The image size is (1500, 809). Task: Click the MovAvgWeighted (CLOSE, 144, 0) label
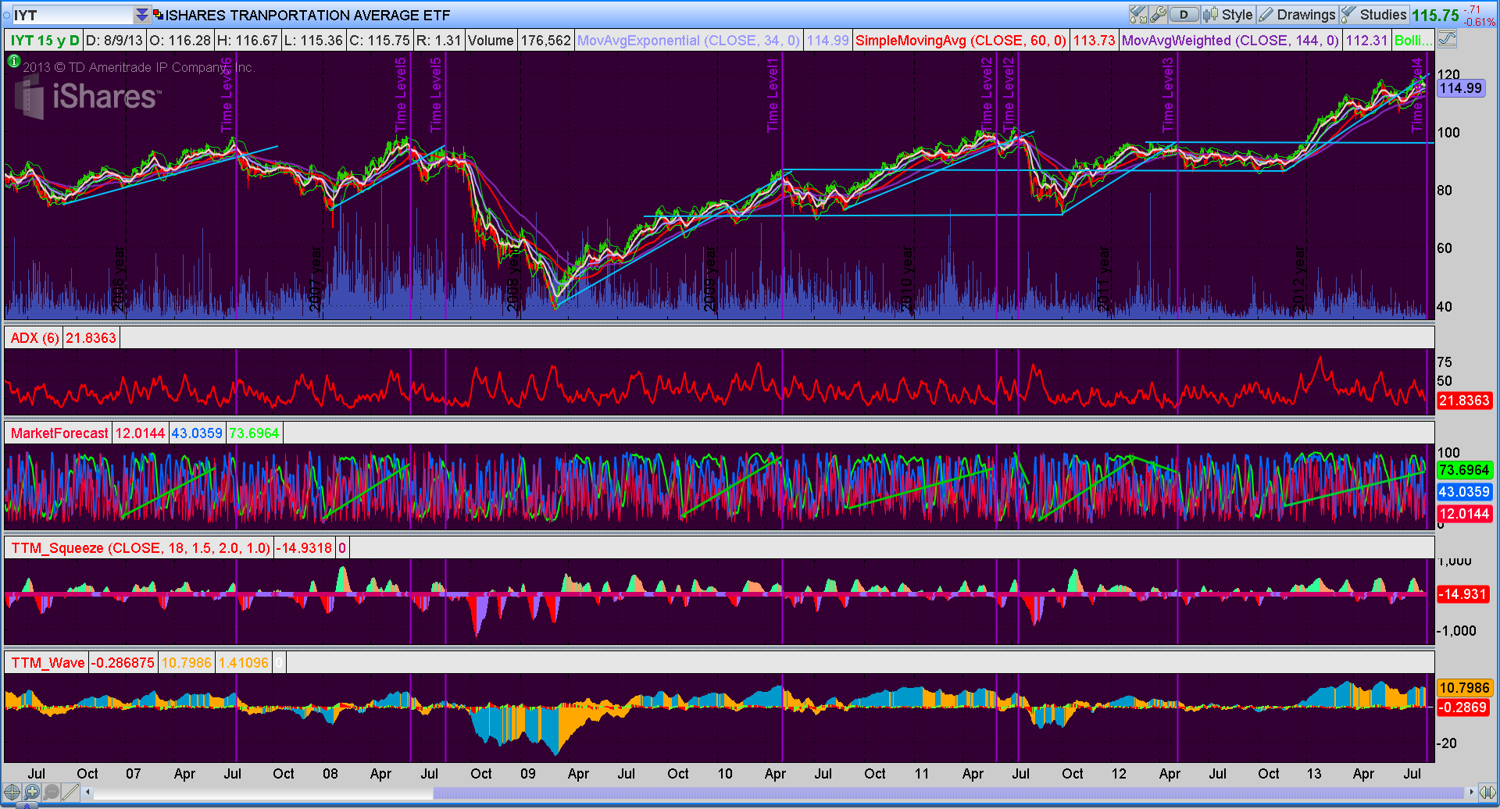pyautogui.click(x=1230, y=41)
